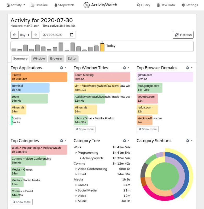This screenshot has width=204, height=209.
Task: Open Settings from the top navigation
Action: click(190, 5)
